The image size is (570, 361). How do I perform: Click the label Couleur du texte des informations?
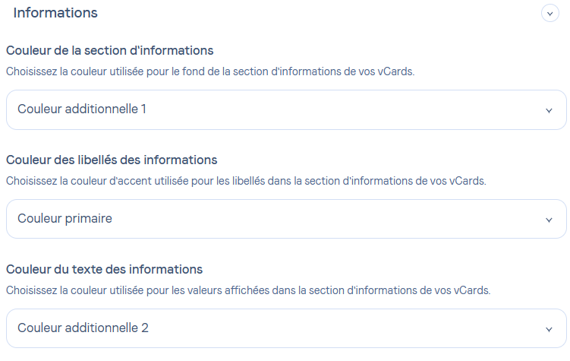coord(104,270)
